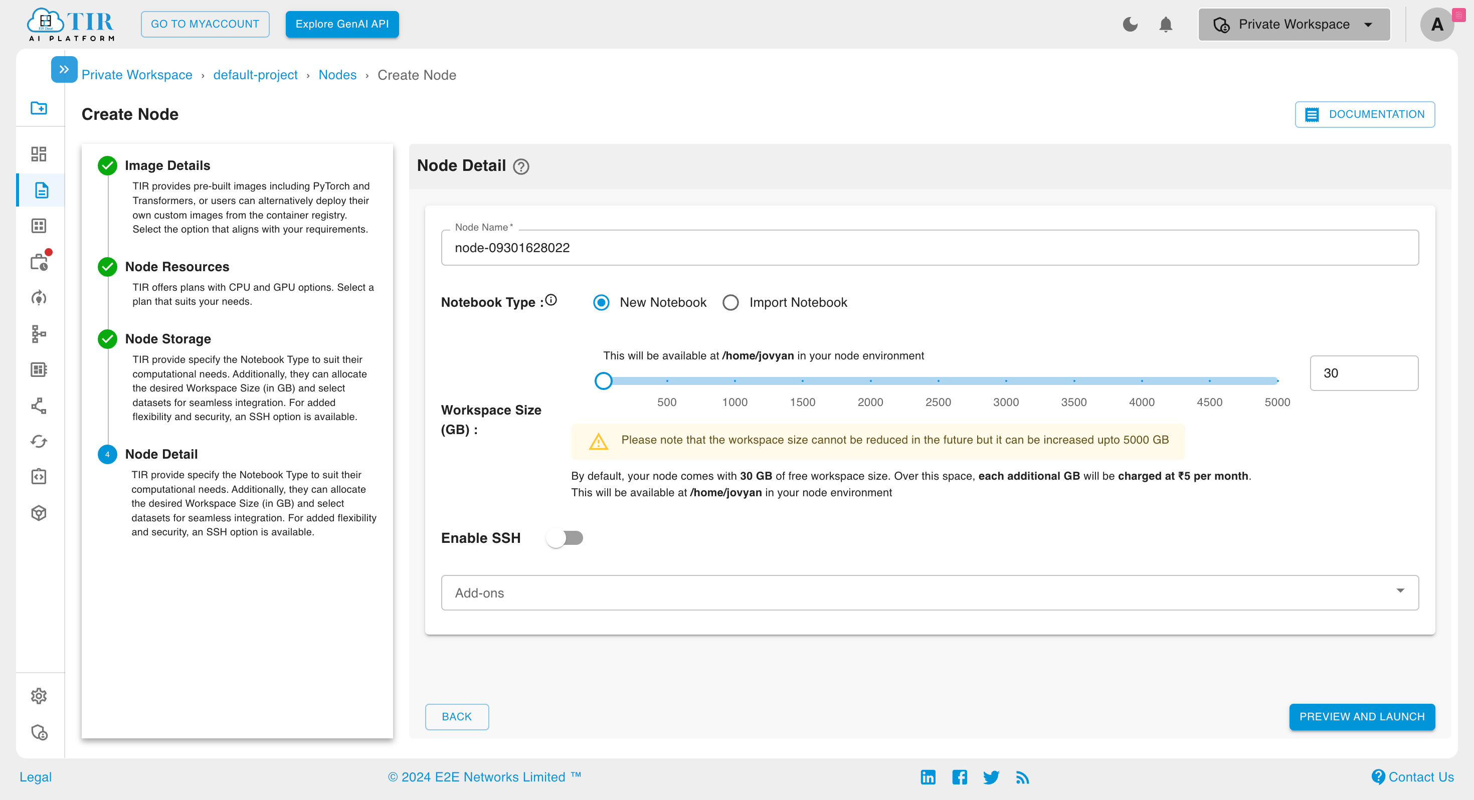Open user avatar A menu

[1437, 24]
